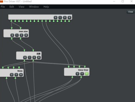Click the right input pin of 压限 node
The image size is (135, 102).
click(33, 50)
